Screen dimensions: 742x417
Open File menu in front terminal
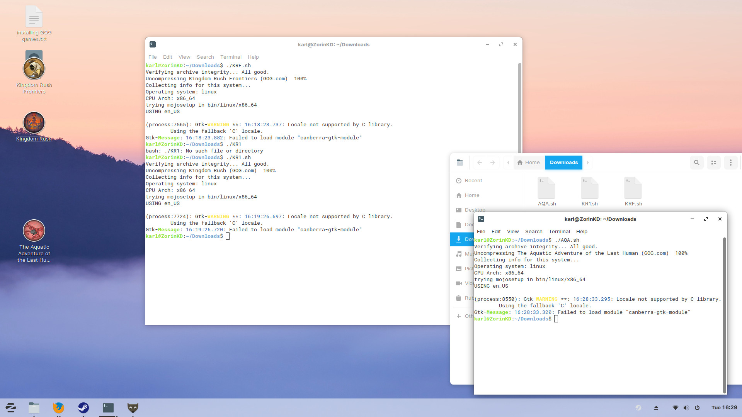(x=481, y=231)
